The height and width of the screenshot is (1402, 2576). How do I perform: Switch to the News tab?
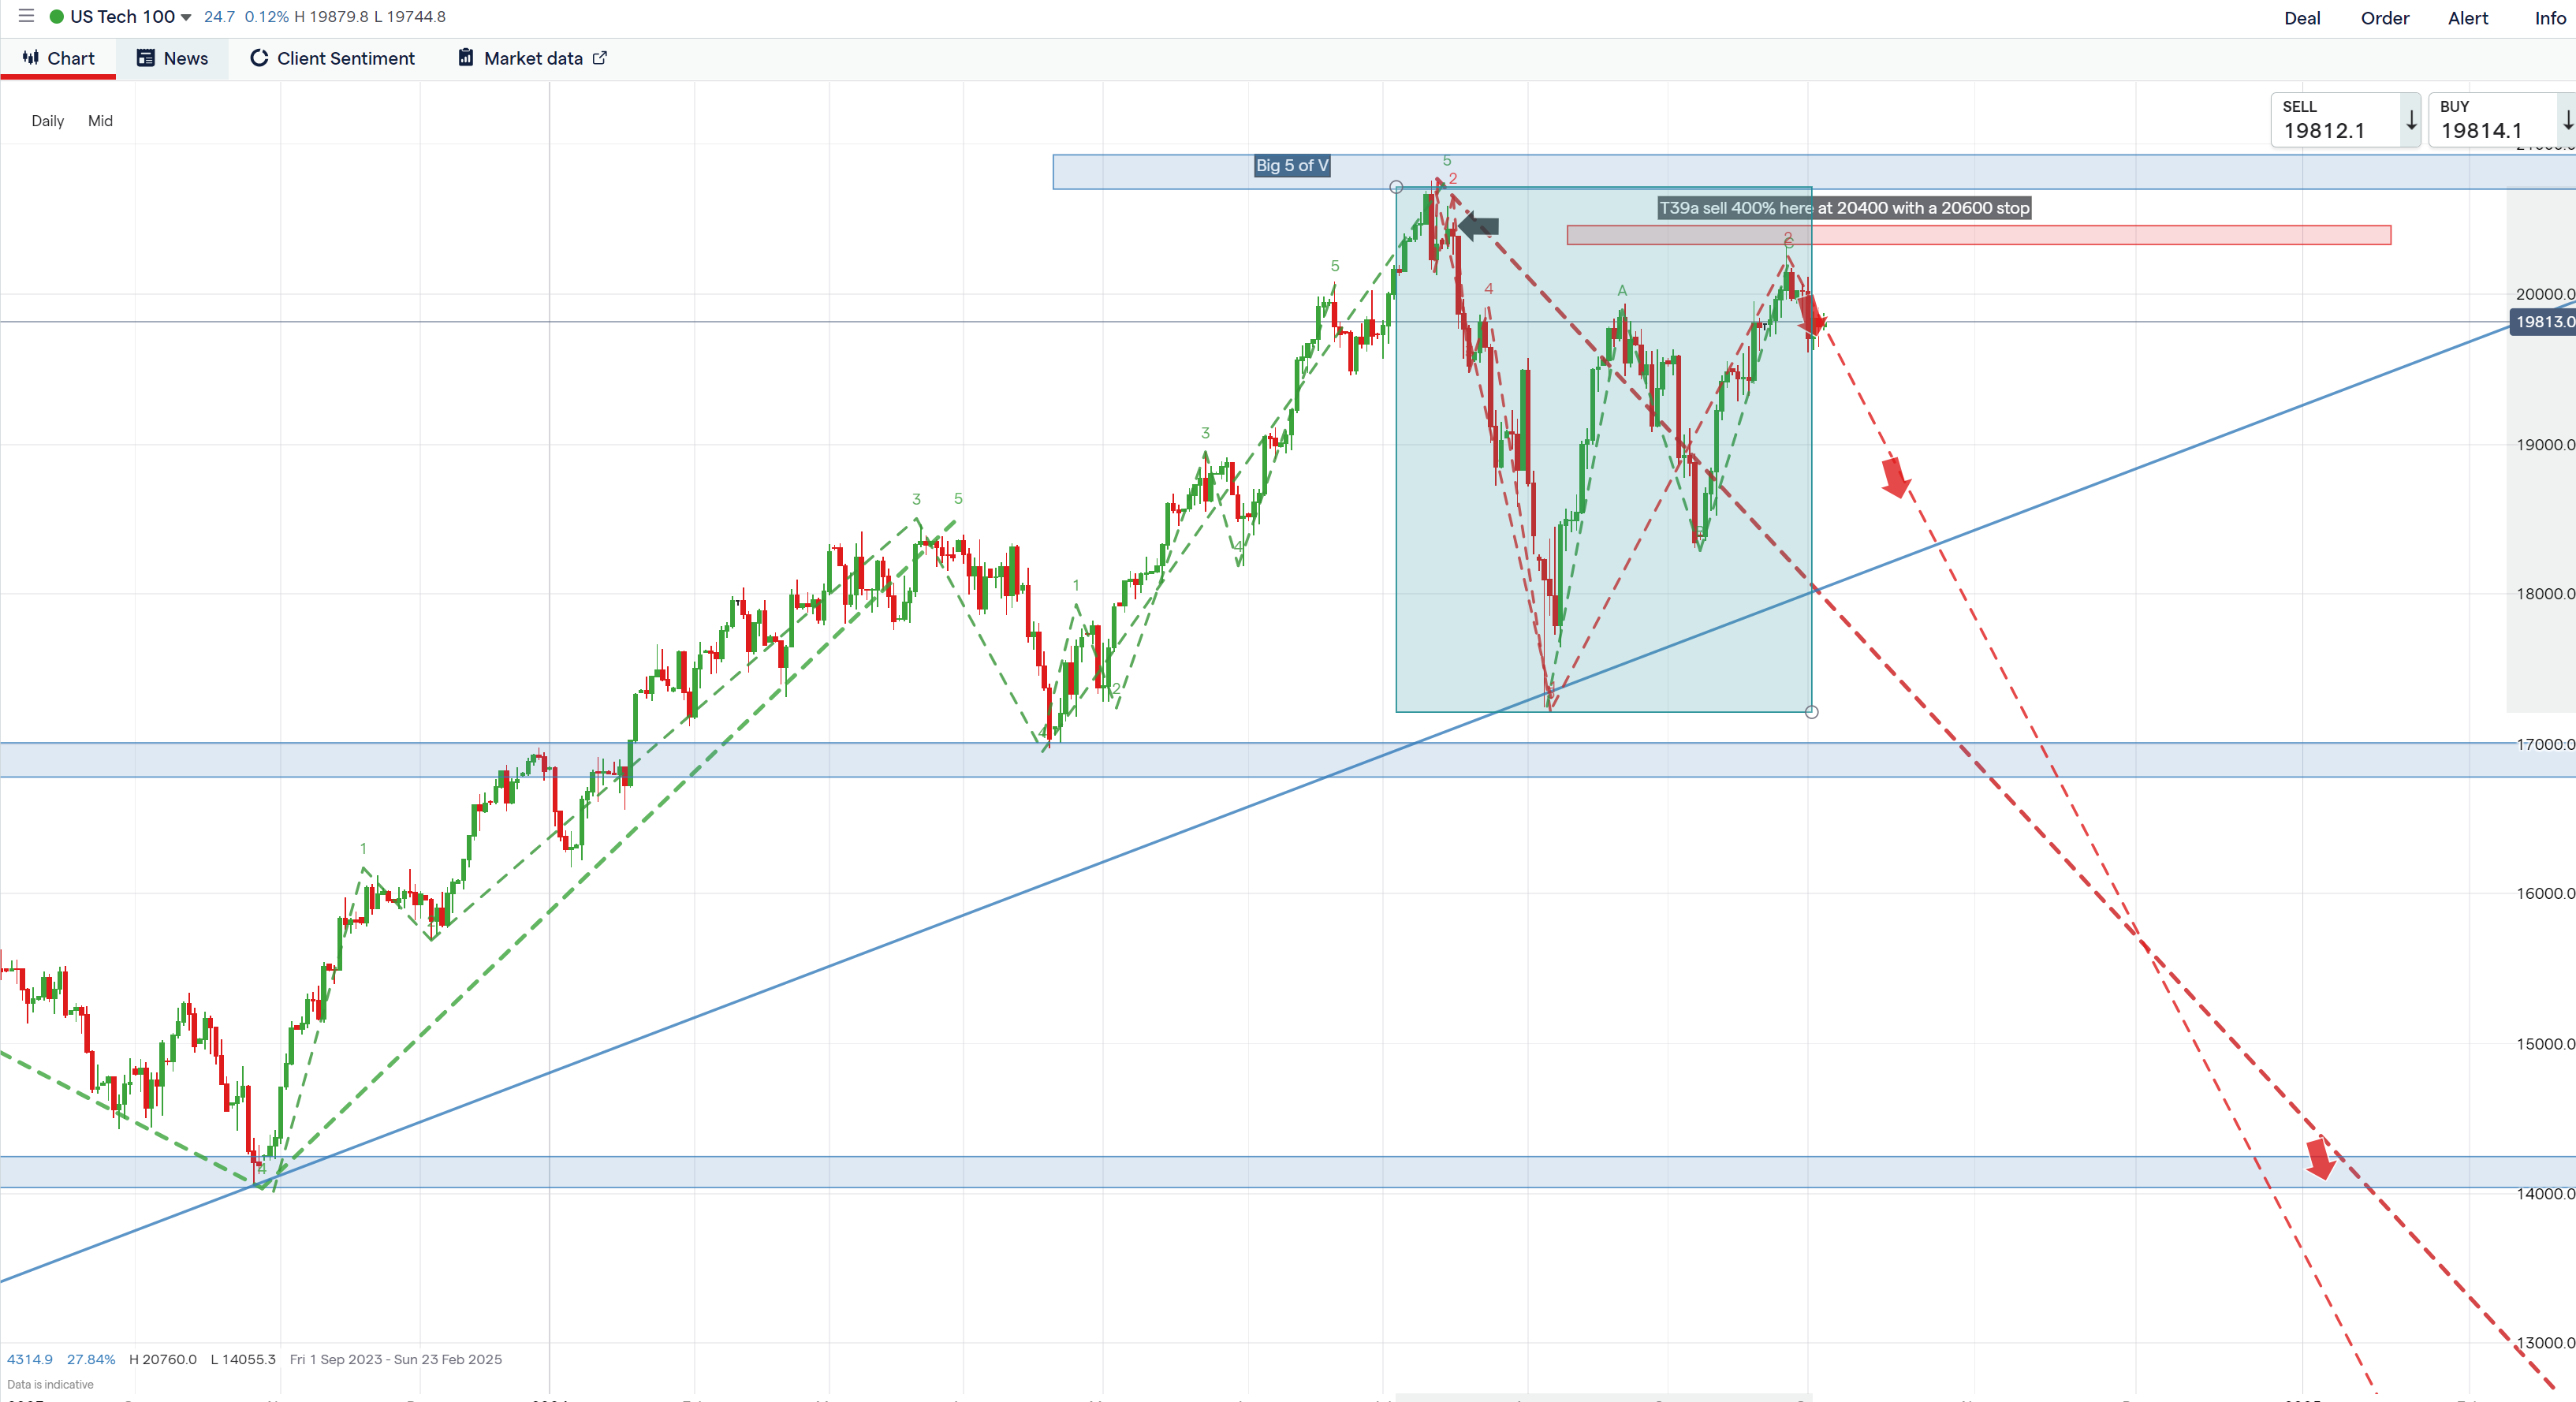click(x=185, y=58)
